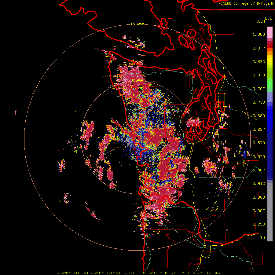
Task: Select the 0.840 scale value
Action: click(x=259, y=75)
